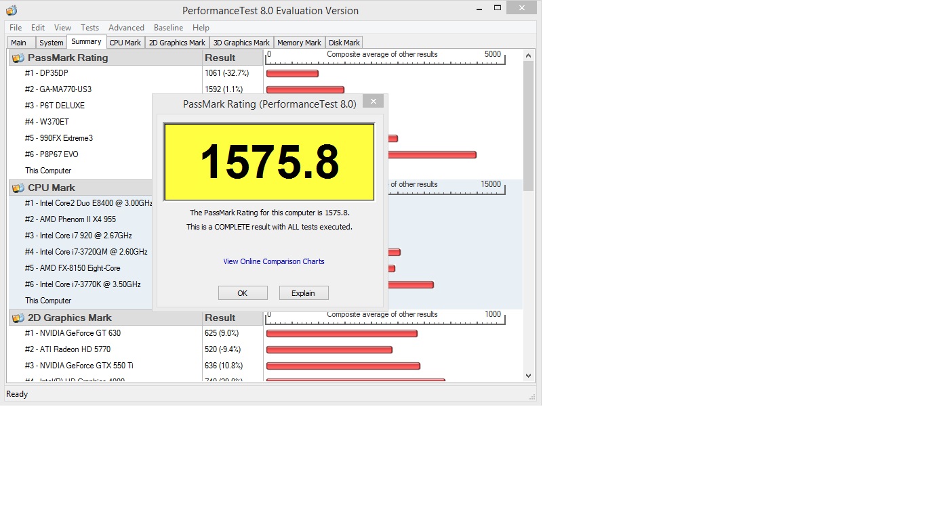
Task: Click the CPU Mark section header icon
Action: 18,188
